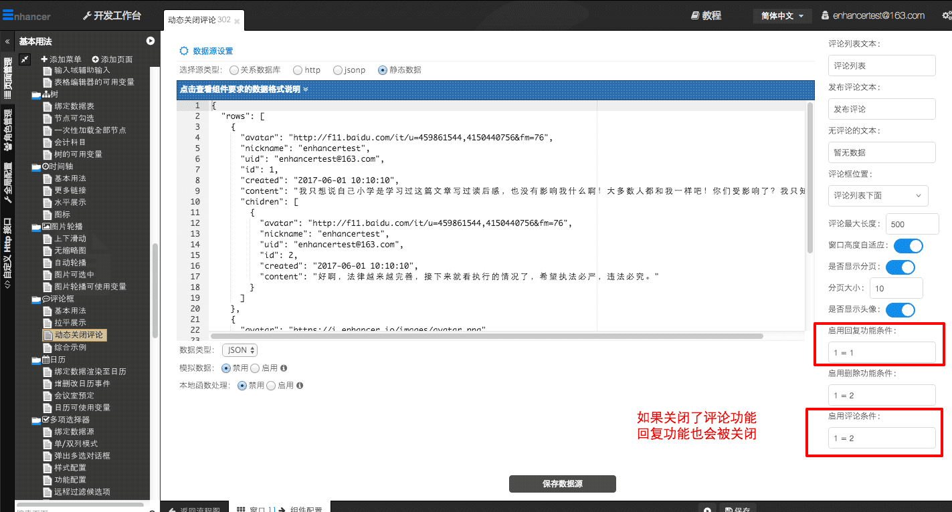952x512 pixels.
Task: Open 评论框位置 dropdown 评论列表下面
Action: pos(878,196)
